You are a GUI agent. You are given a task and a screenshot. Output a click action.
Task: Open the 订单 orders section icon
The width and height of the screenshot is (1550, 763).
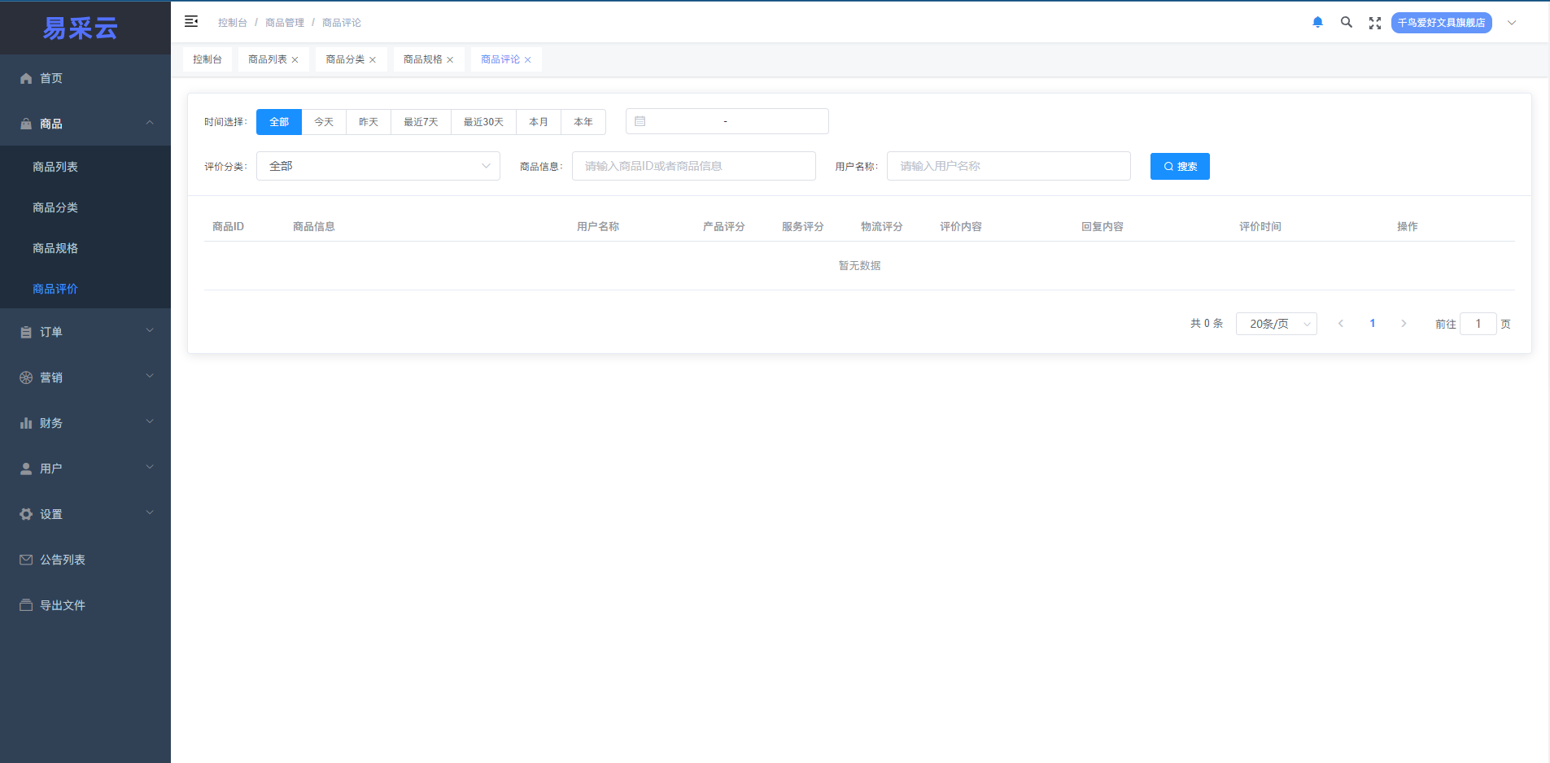pos(26,331)
